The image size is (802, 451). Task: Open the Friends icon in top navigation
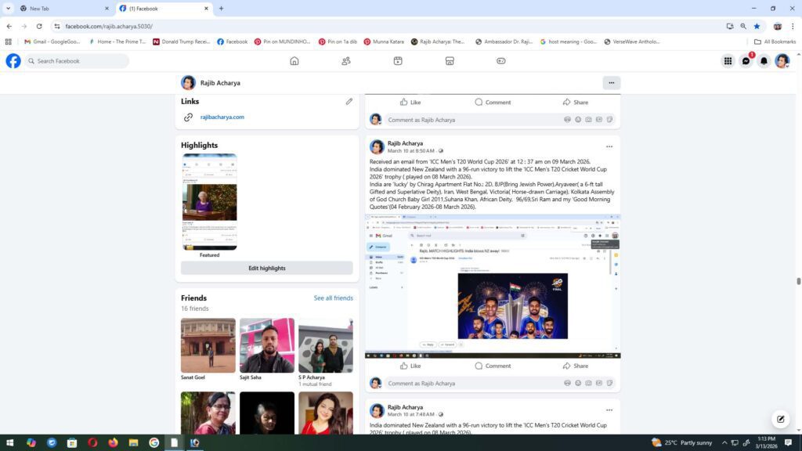tap(346, 61)
